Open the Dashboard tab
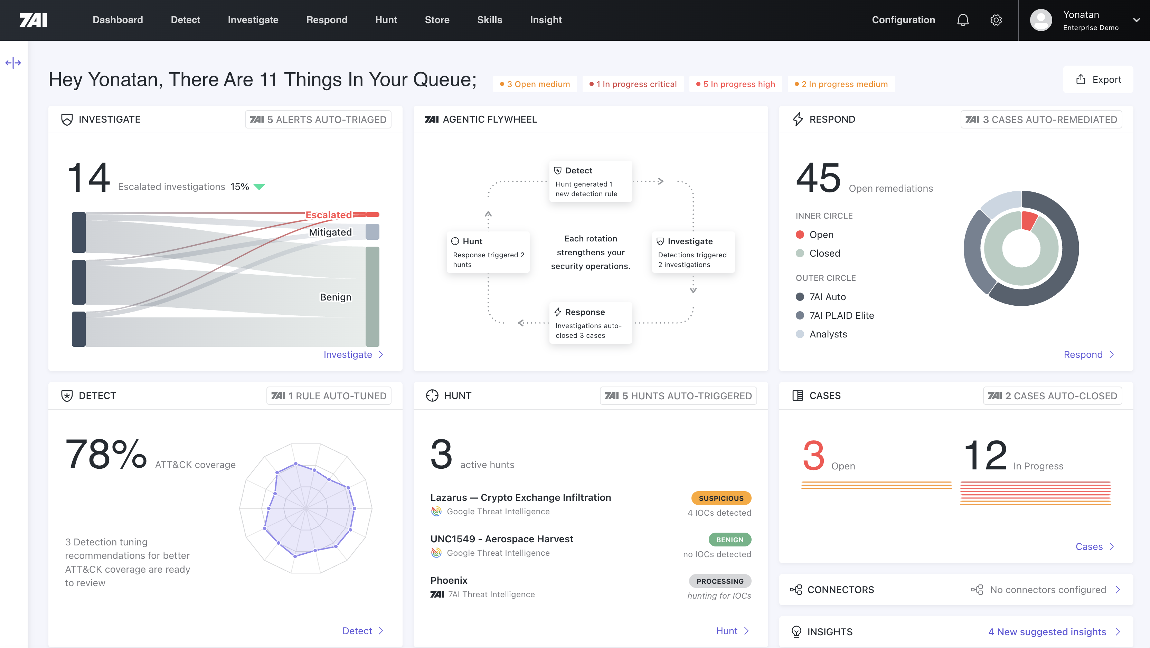The height and width of the screenshot is (648, 1150). pyautogui.click(x=118, y=20)
